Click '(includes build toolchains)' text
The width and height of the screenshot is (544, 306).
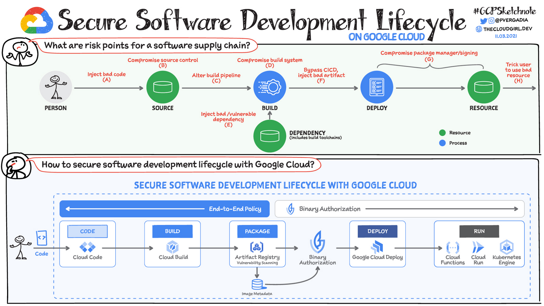316,138
